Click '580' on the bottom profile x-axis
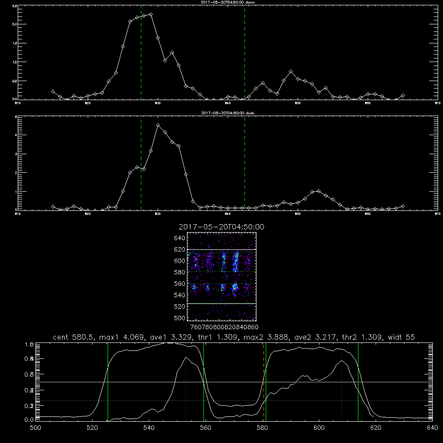Viewport: 443px width, 443px height. [262, 428]
